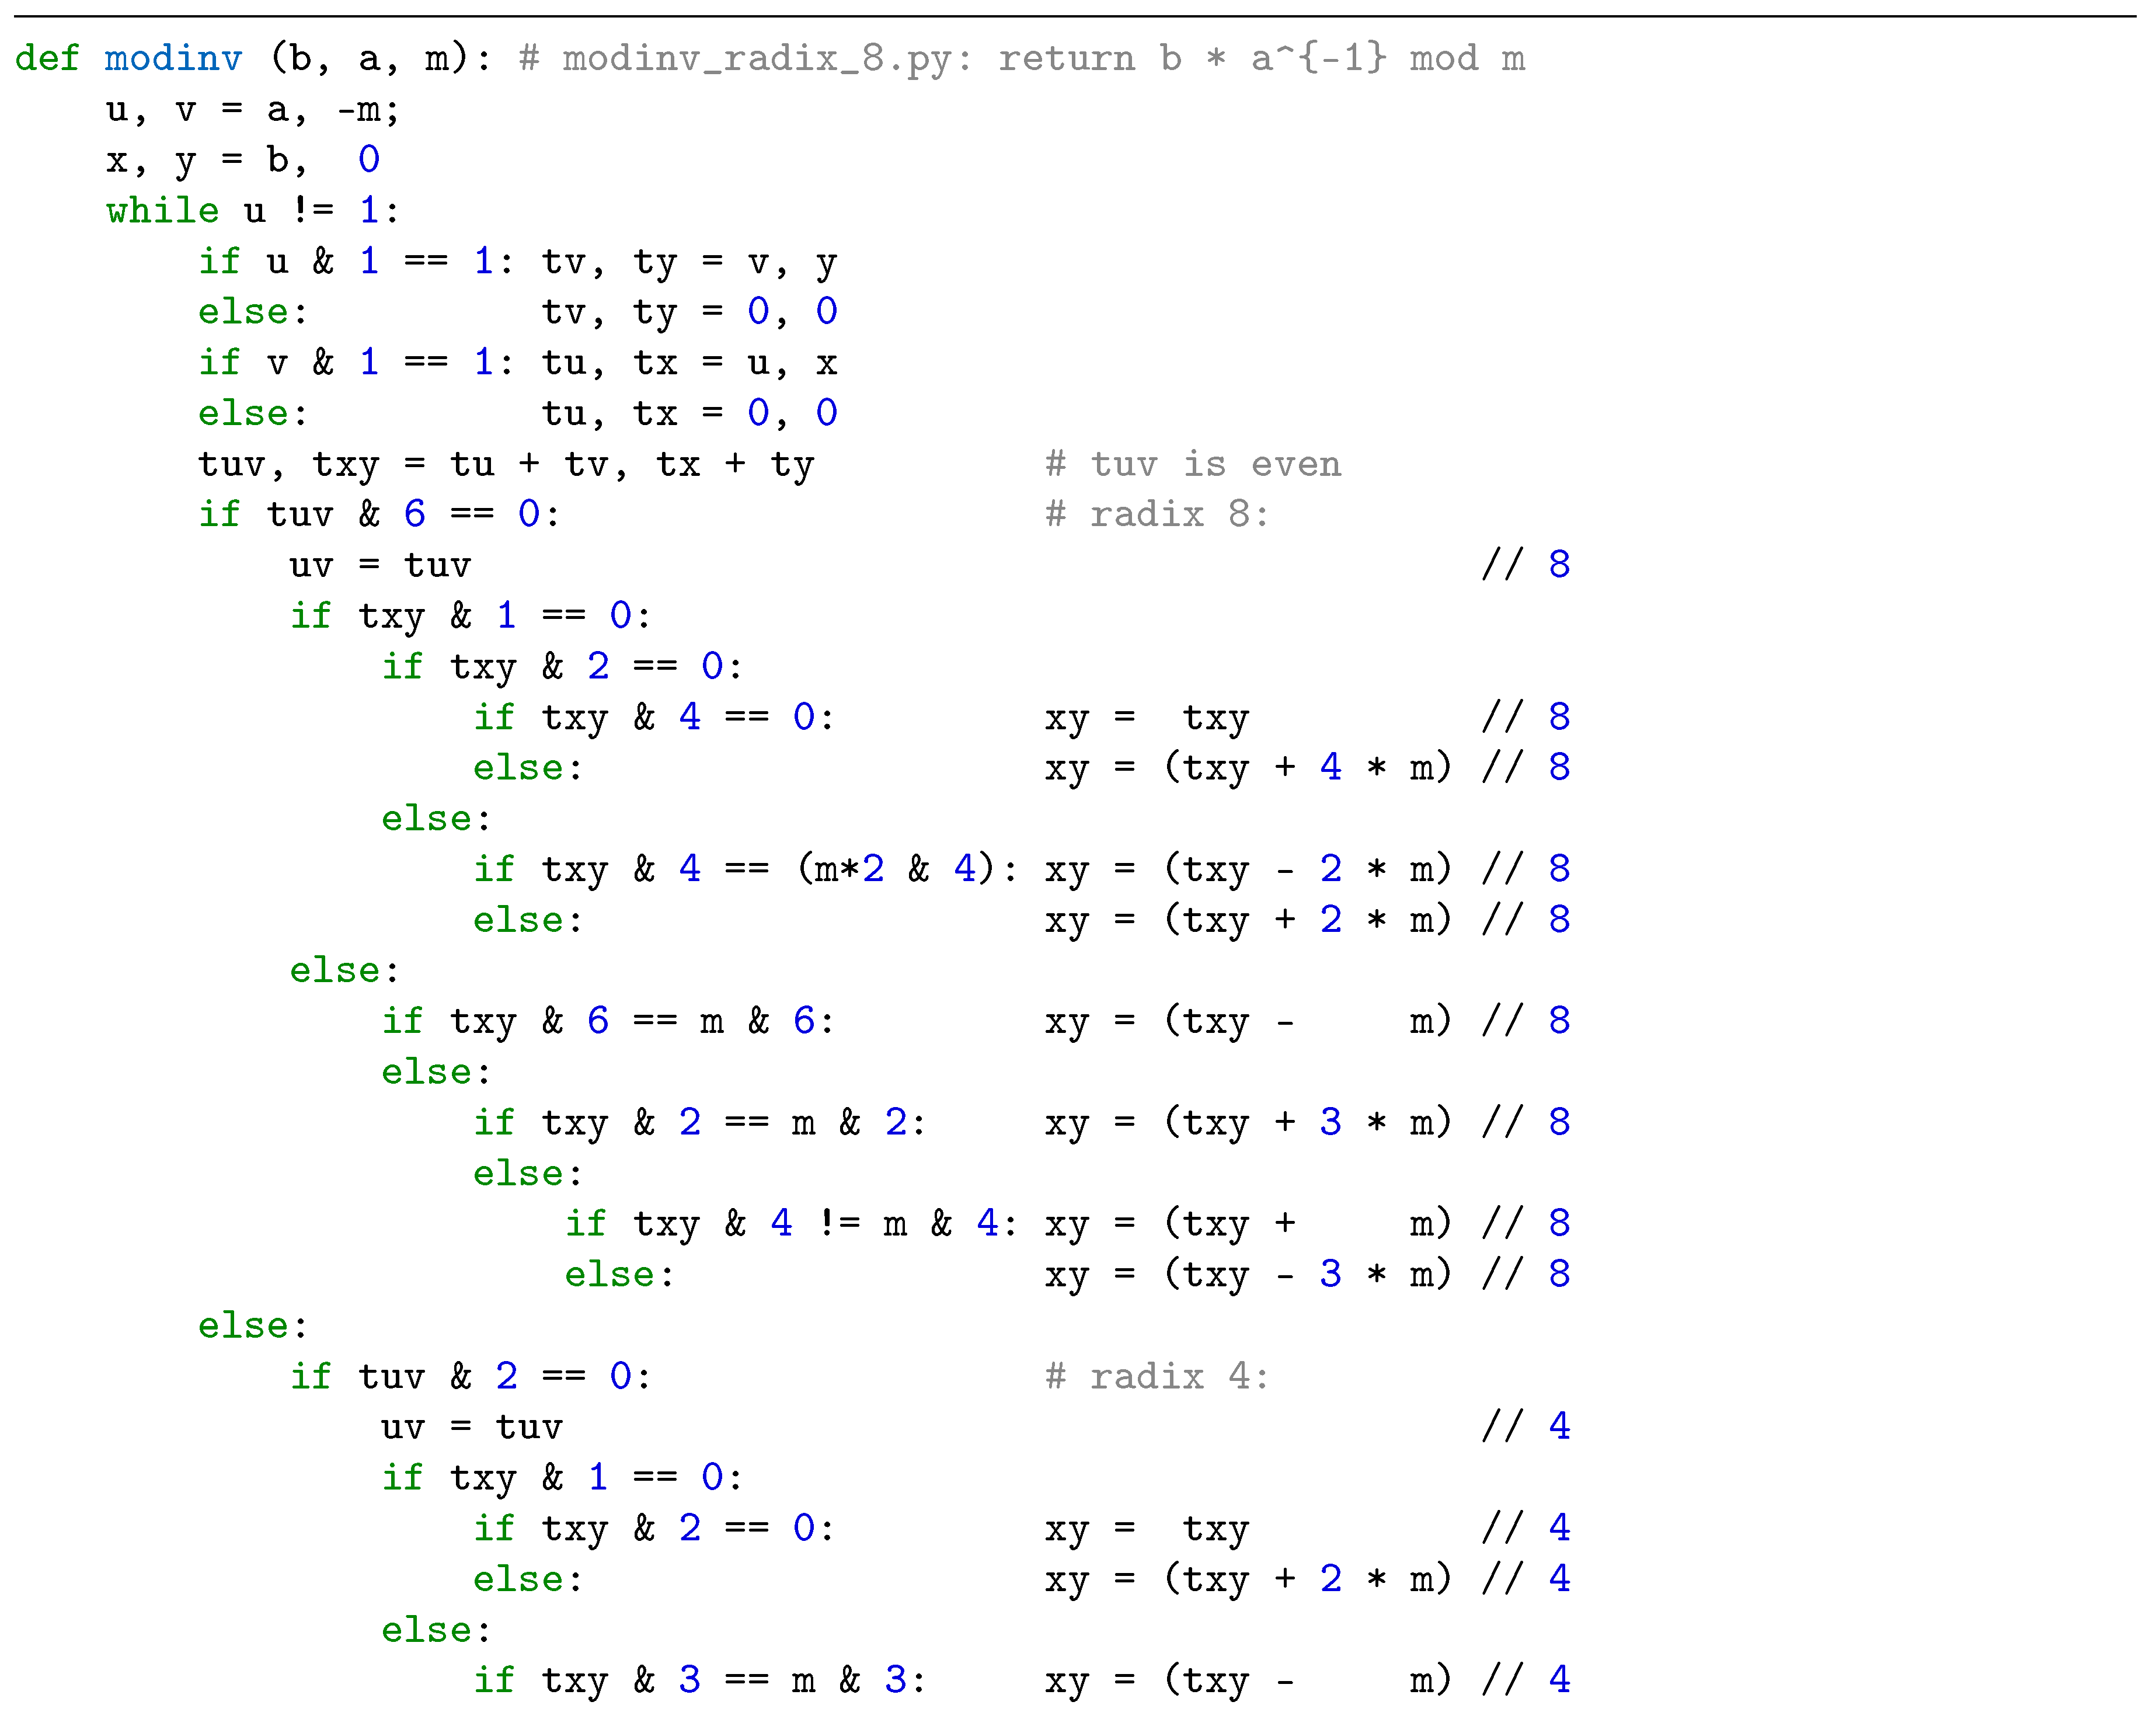The image size is (2156, 1733).
Task: Click the function name 'modinv'
Action: coord(173,58)
